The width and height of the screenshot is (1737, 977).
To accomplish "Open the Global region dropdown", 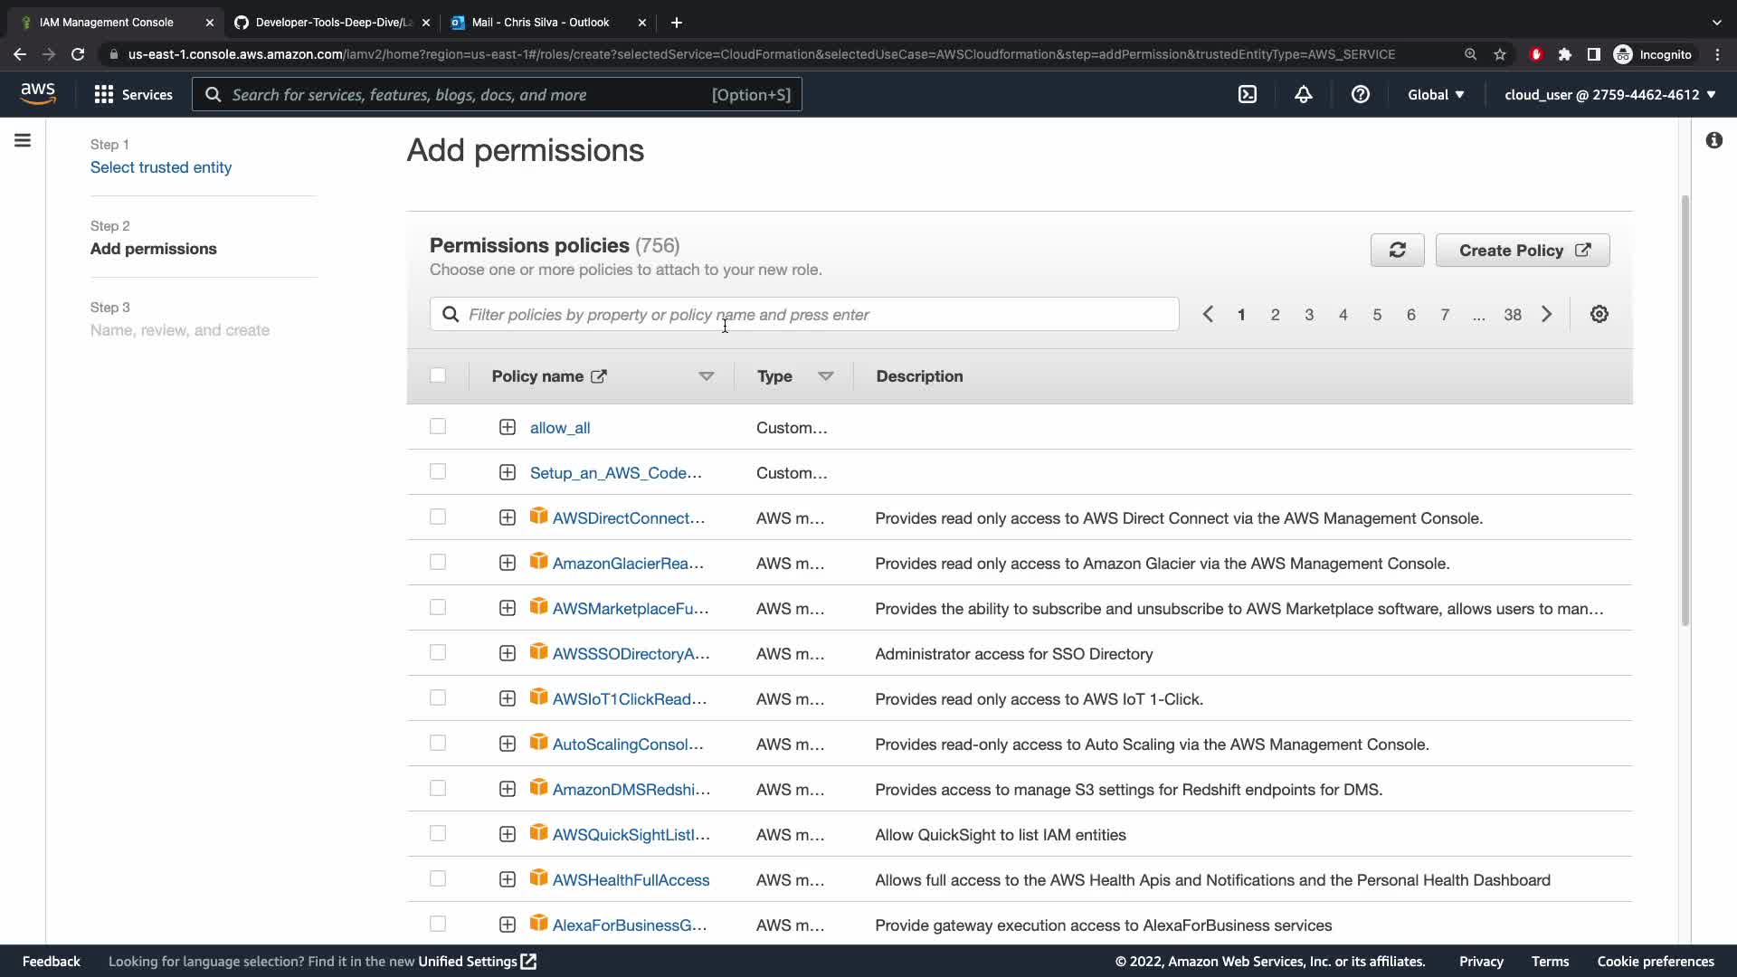I will coord(1435,94).
